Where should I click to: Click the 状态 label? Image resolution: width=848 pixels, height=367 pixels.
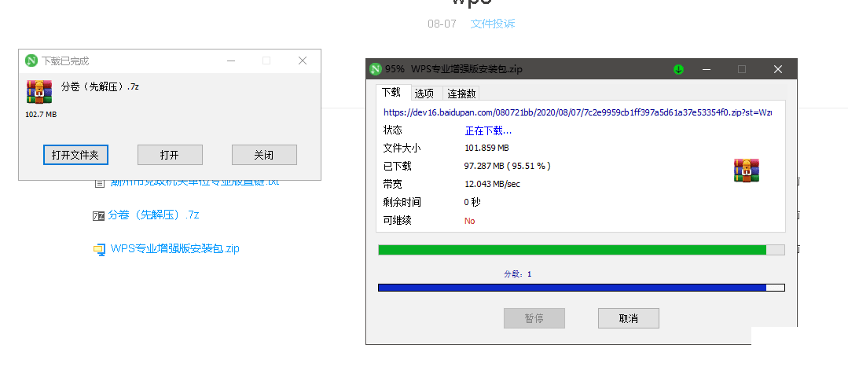coord(393,130)
